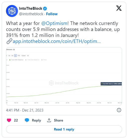Toggle the Total Zero Balance legend series
128x139 pixels.
point(32,60)
